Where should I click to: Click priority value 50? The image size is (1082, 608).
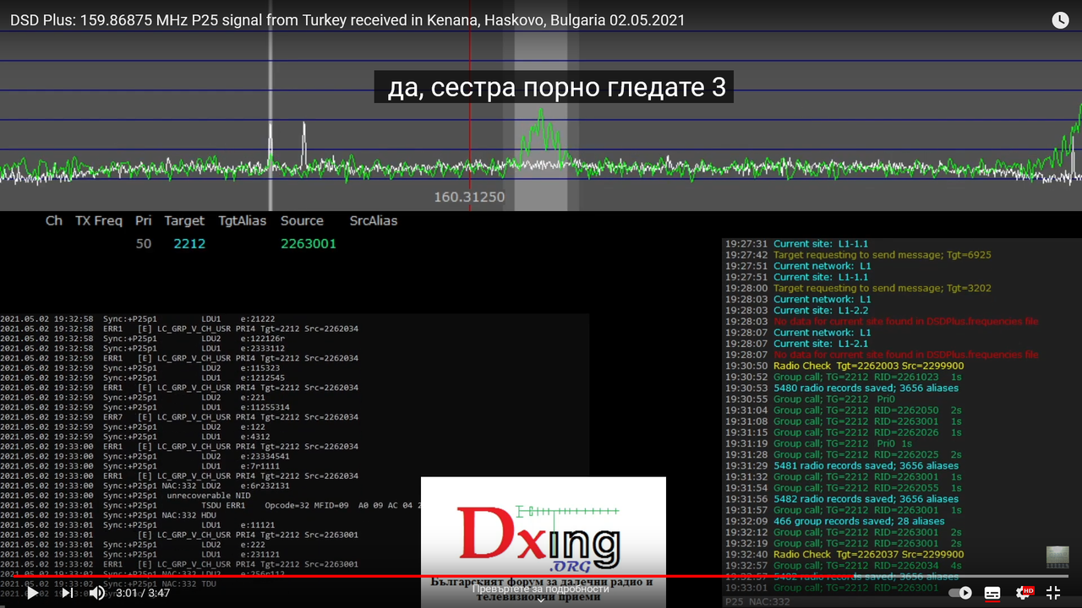pos(143,243)
